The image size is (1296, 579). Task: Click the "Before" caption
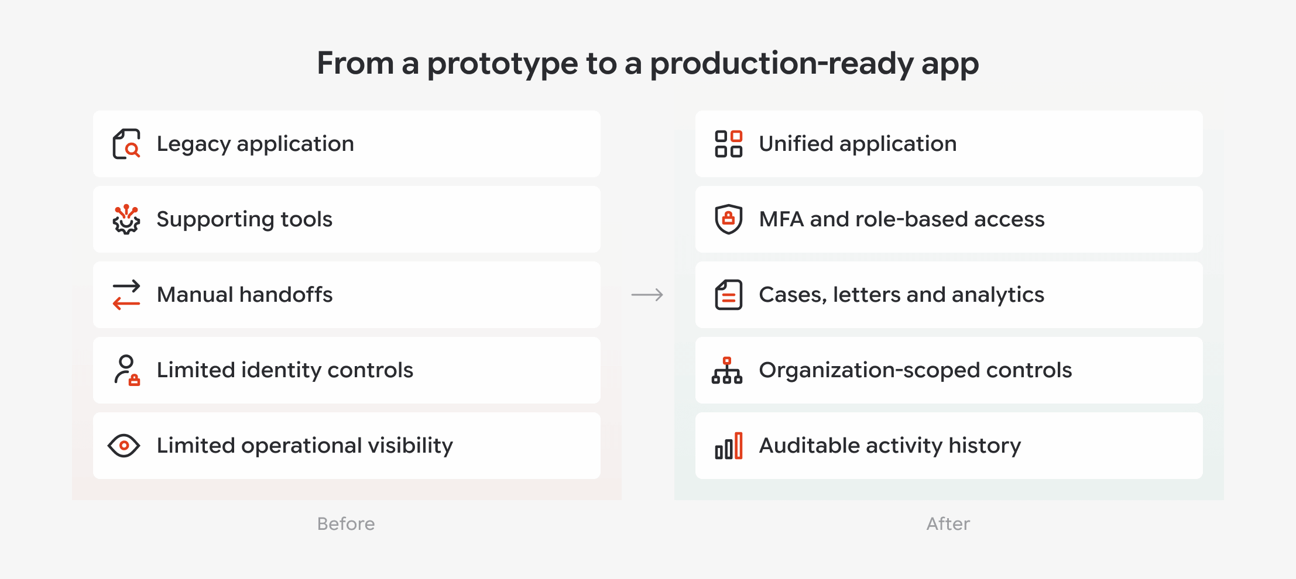click(x=346, y=523)
